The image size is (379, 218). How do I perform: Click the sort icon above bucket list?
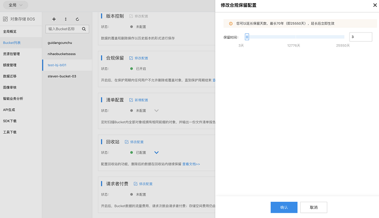[66, 19]
